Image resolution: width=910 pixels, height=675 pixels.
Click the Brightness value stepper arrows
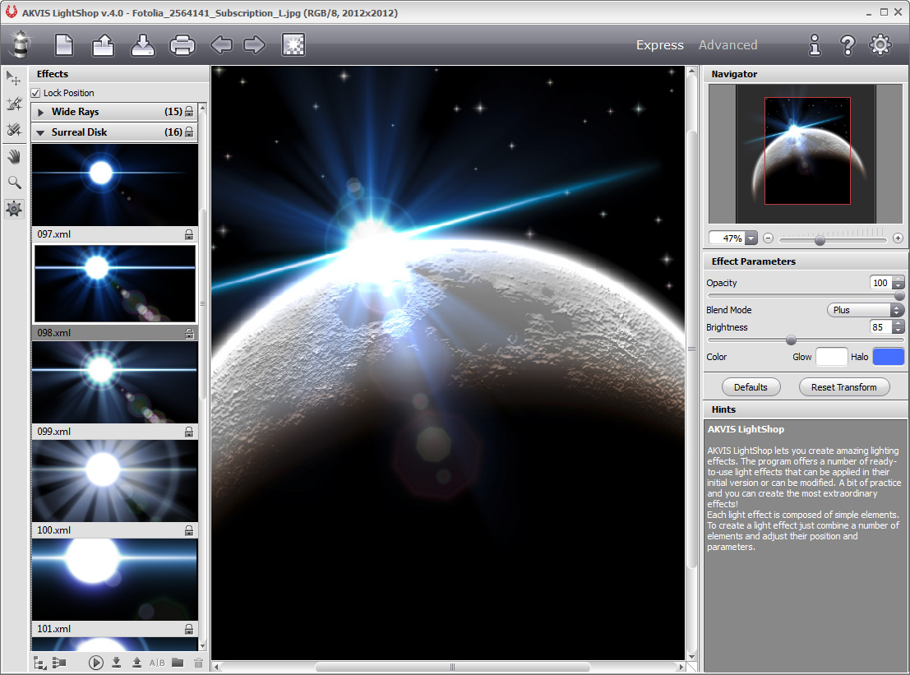point(898,327)
